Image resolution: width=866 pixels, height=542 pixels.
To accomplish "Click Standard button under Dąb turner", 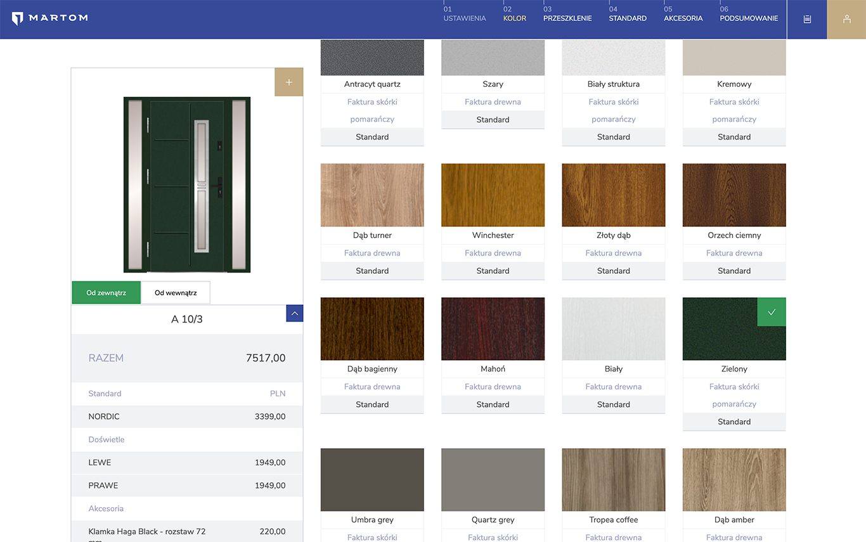I will 372,271.
